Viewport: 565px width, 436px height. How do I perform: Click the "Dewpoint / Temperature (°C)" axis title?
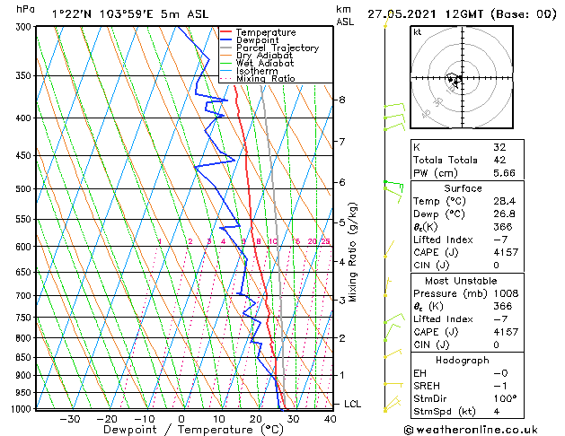(193, 430)
